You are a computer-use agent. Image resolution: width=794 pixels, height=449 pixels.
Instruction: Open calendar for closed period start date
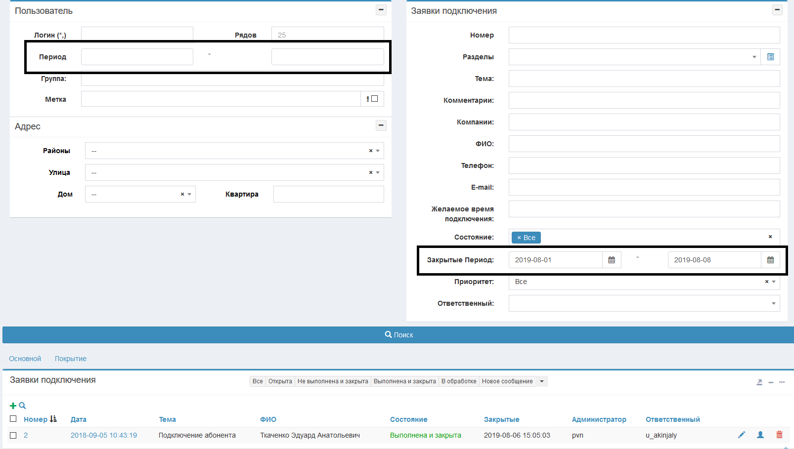point(612,260)
